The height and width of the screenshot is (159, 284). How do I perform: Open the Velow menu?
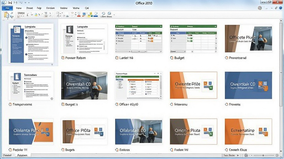pyautogui.click(x=64, y=8)
